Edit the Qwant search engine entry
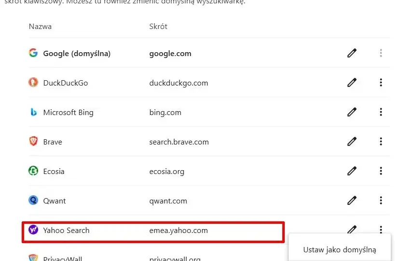This screenshot has width=401, height=261. [352, 200]
